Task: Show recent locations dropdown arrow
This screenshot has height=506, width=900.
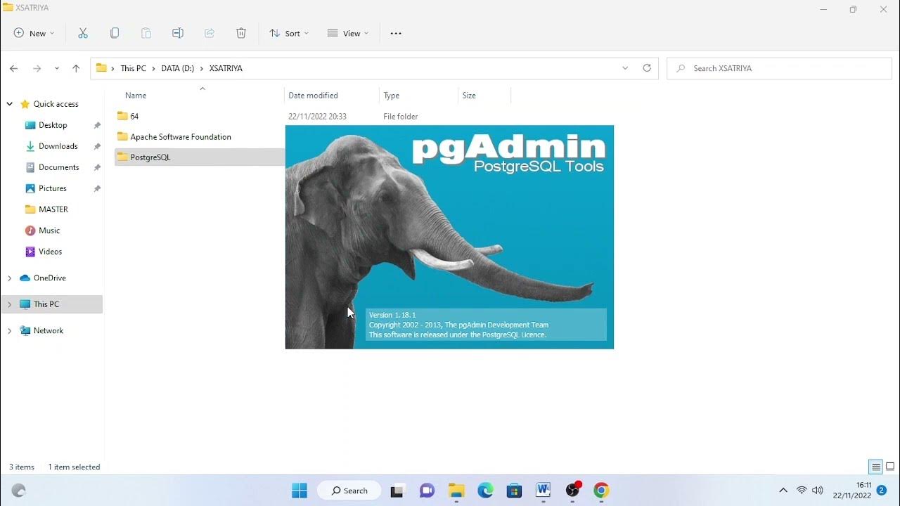Action: coord(57,68)
